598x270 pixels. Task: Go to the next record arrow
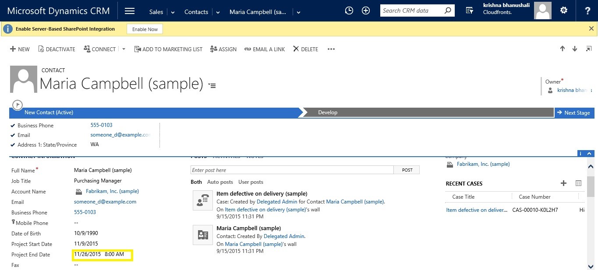coord(575,49)
